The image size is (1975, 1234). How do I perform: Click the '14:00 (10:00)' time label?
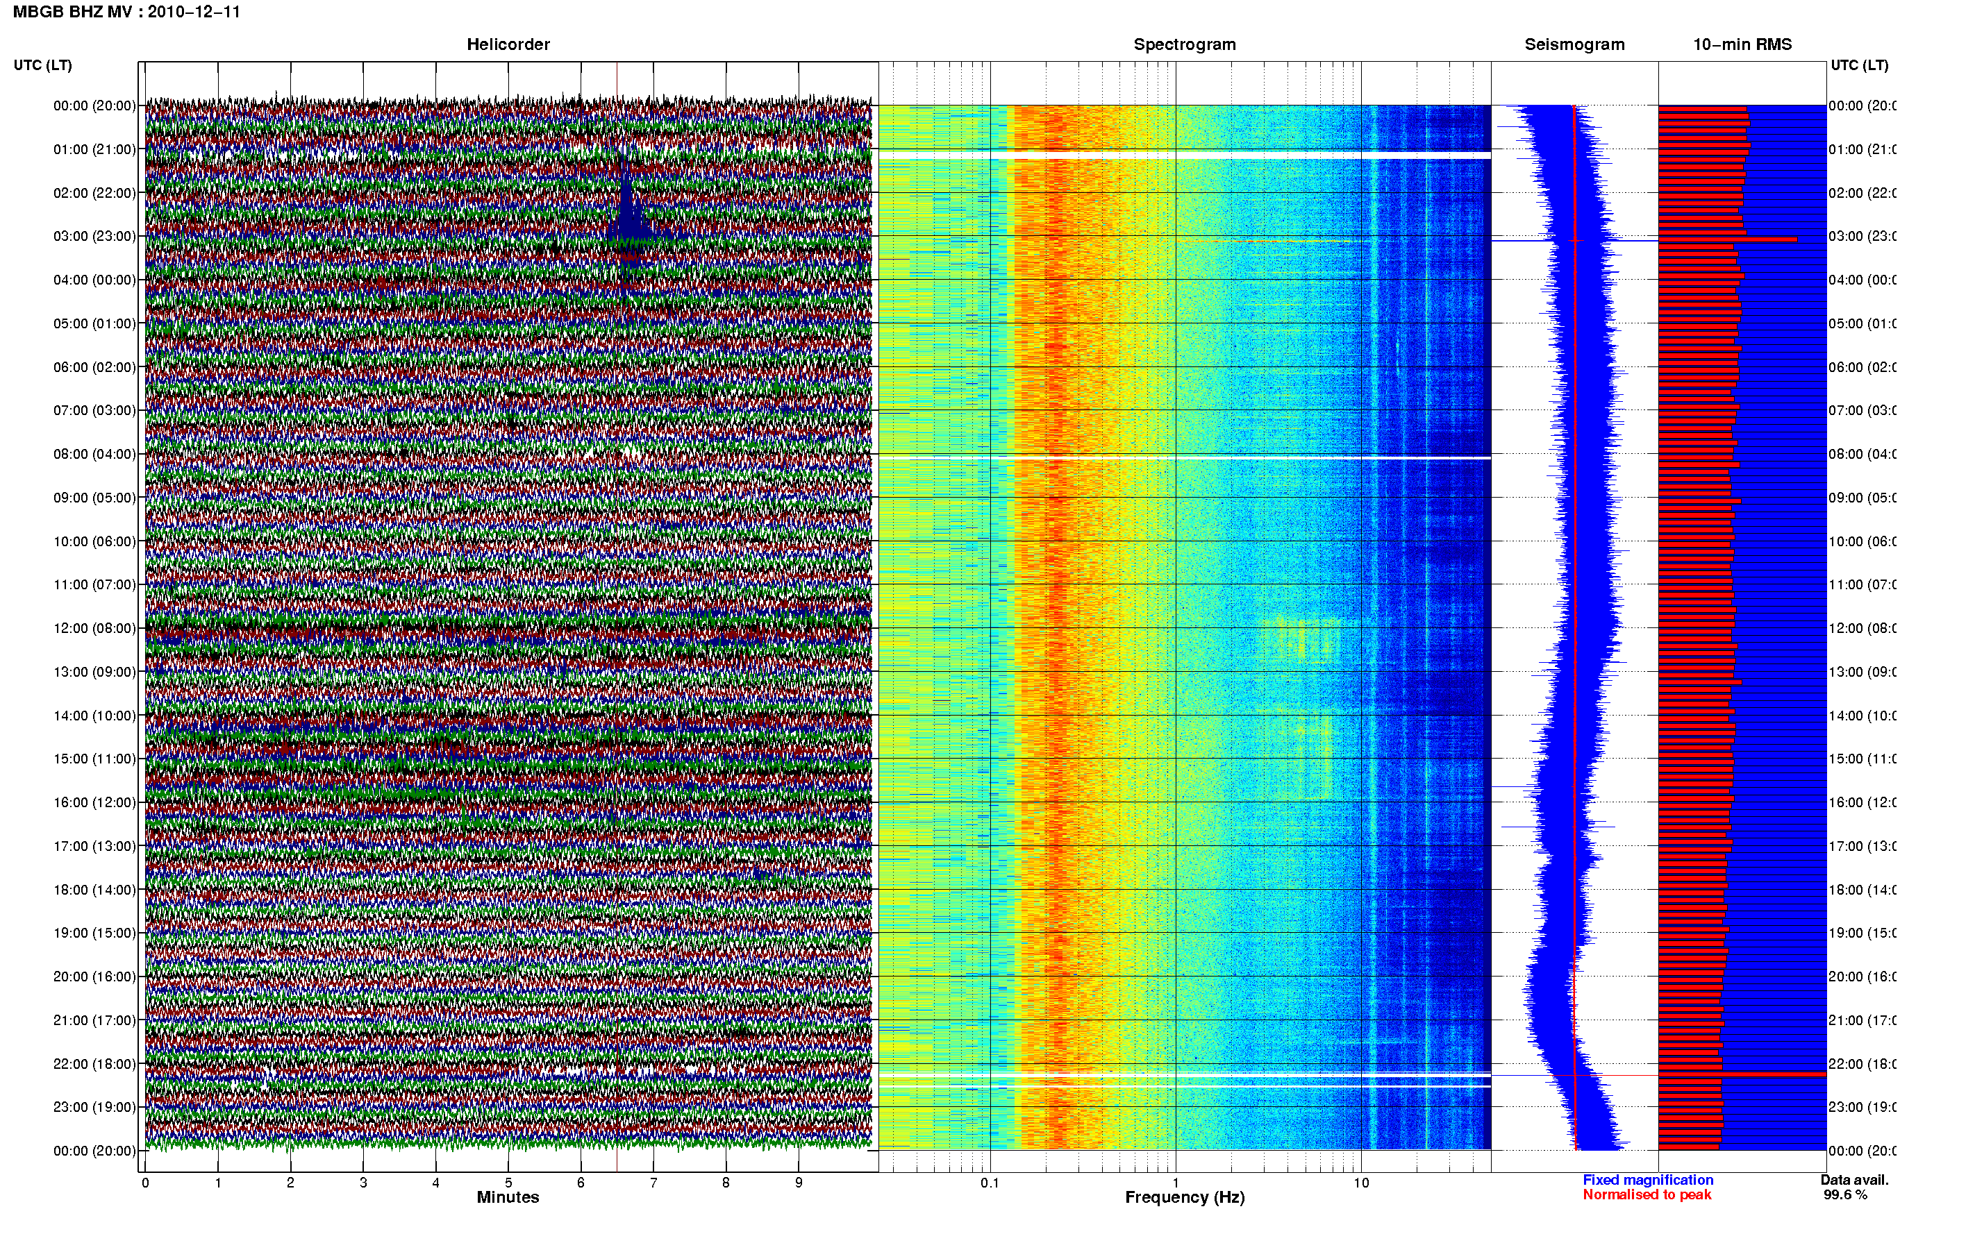94,716
